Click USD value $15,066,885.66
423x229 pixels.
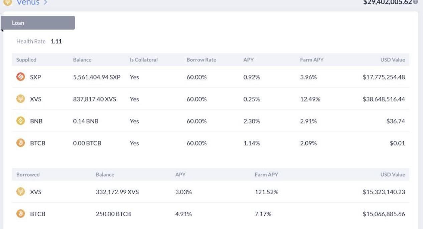[x=384, y=214]
